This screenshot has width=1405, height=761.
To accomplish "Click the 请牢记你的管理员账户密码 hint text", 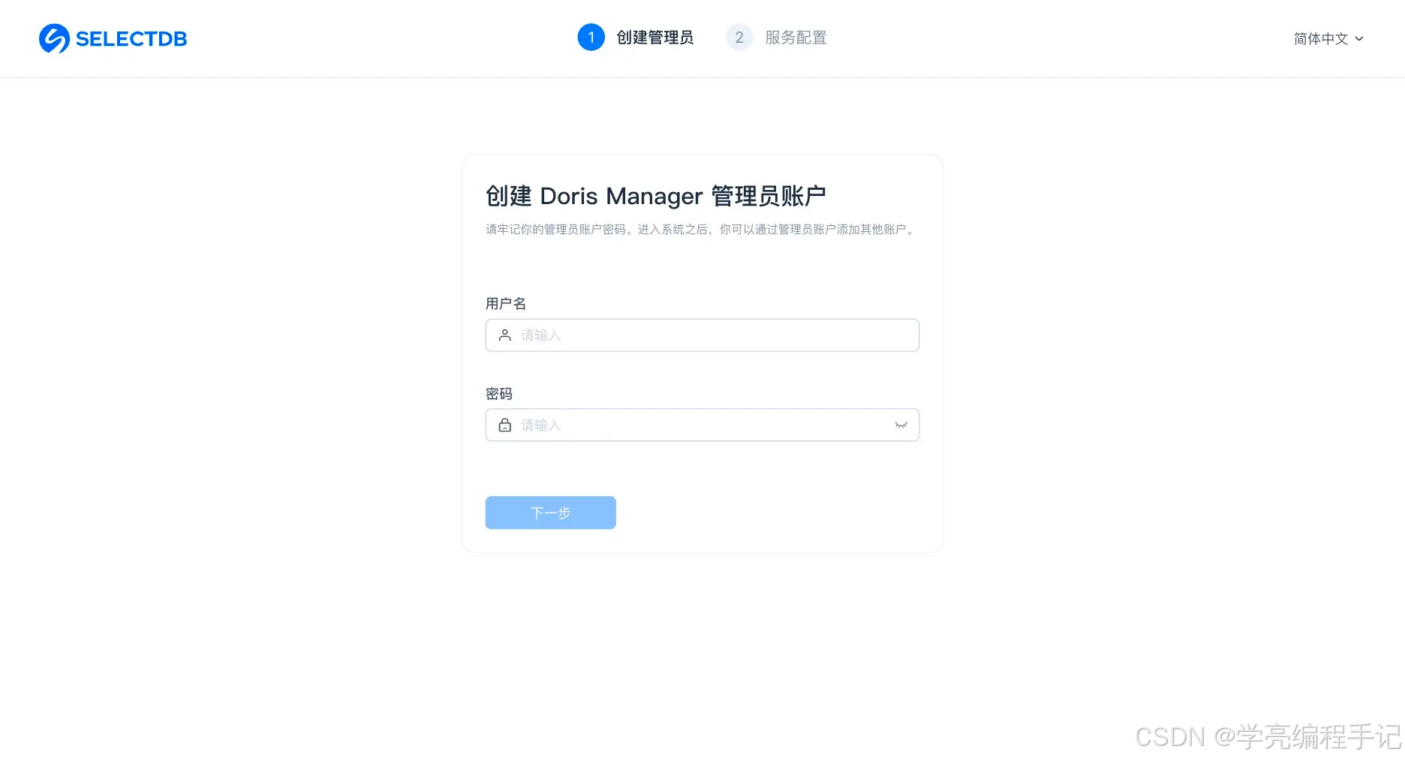I will pos(701,230).
